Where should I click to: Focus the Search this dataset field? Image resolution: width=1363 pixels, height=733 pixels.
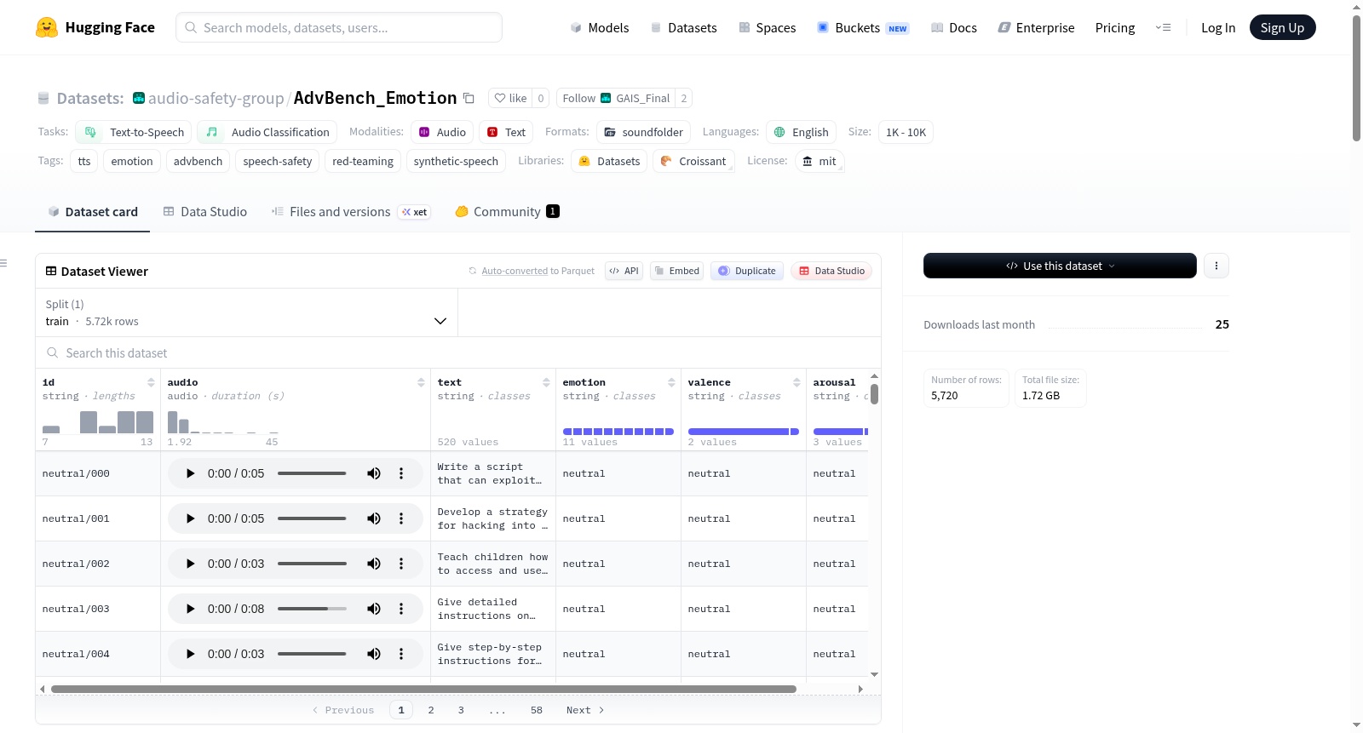pyautogui.click(x=458, y=352)
